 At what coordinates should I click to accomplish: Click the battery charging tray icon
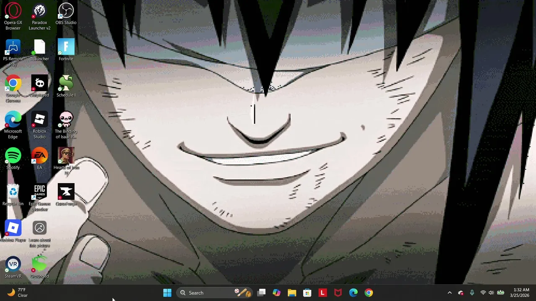pyautogui.click(x=500, y=293)
